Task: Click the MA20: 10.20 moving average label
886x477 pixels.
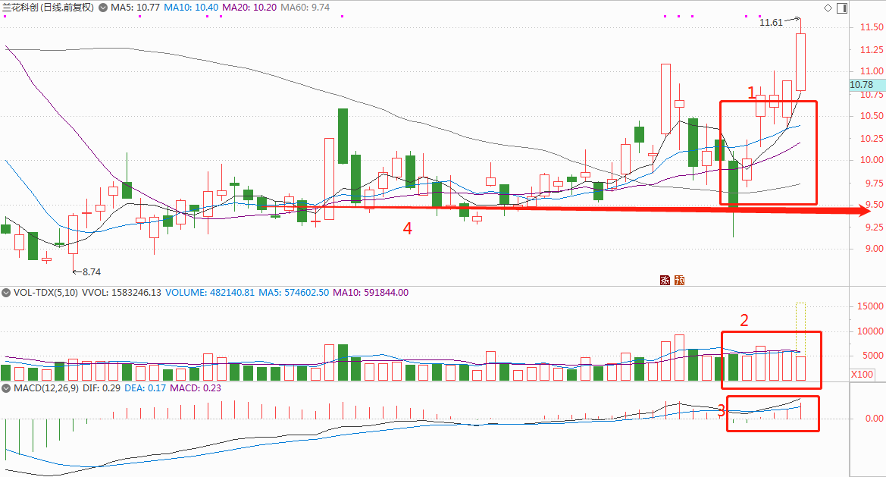Action: click(x=249, y=8)
